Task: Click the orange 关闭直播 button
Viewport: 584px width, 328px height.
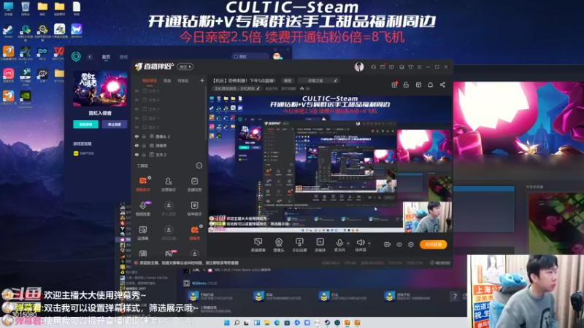Action: coord(433,244)
